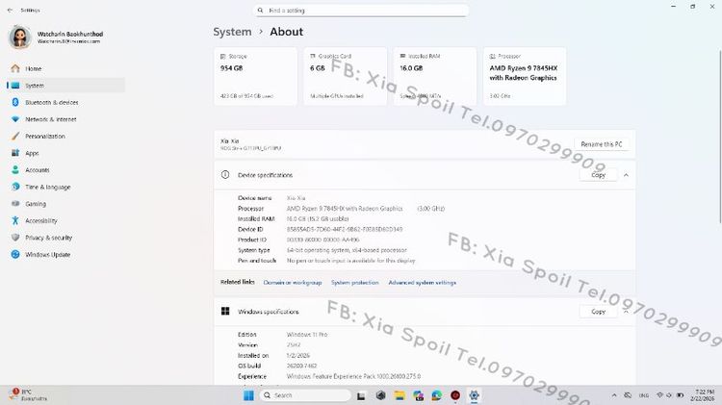Open the Copilot app on the taskbar
The height and width of the screenshot is (405, 722).
(418, 395)
